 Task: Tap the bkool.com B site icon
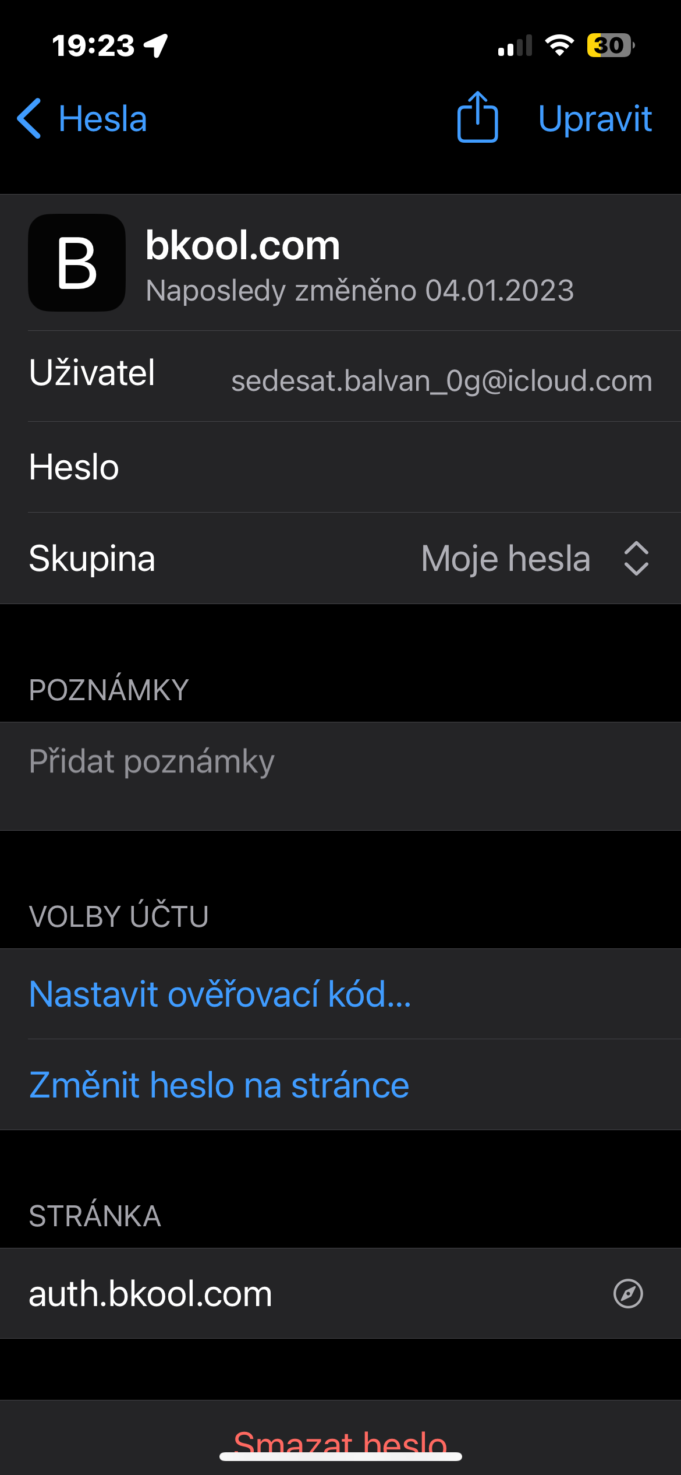[77, 263]
